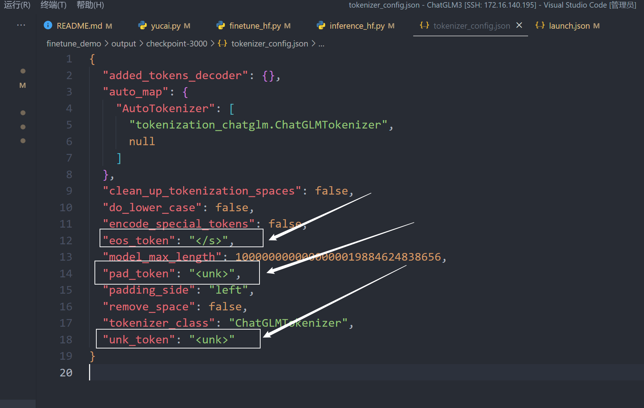Expand the chevron after checkpoint-3000 breadcrumb
The image size is (644, 408).
coord(213,44)
